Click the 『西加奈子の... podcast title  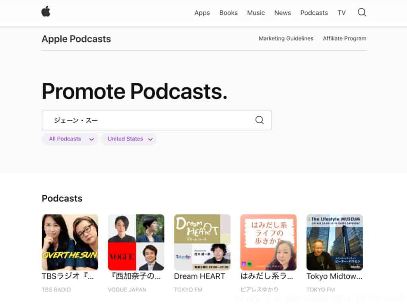point(135,276)
